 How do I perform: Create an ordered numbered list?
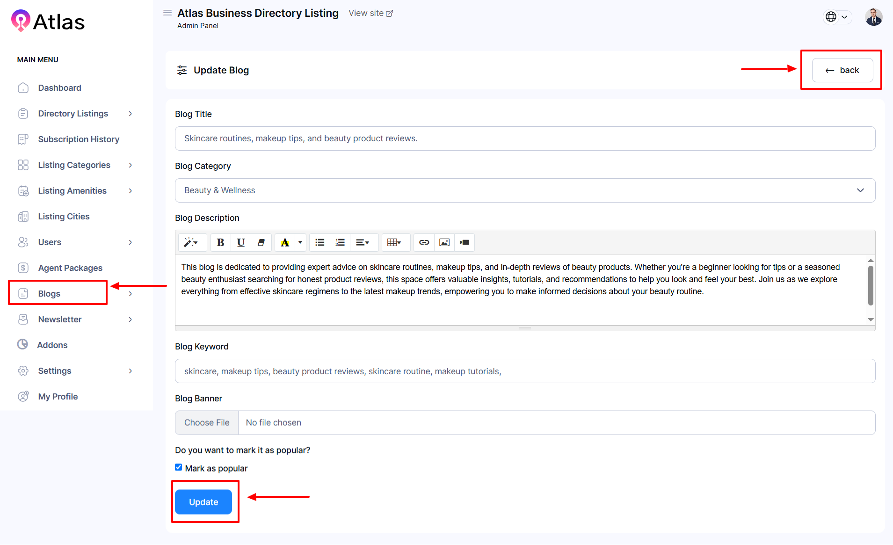click(x=340, y=242)
